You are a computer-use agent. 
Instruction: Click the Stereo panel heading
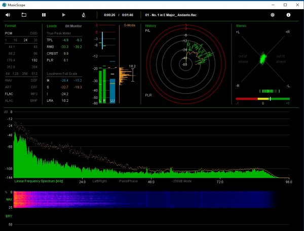tap(241, 26)
